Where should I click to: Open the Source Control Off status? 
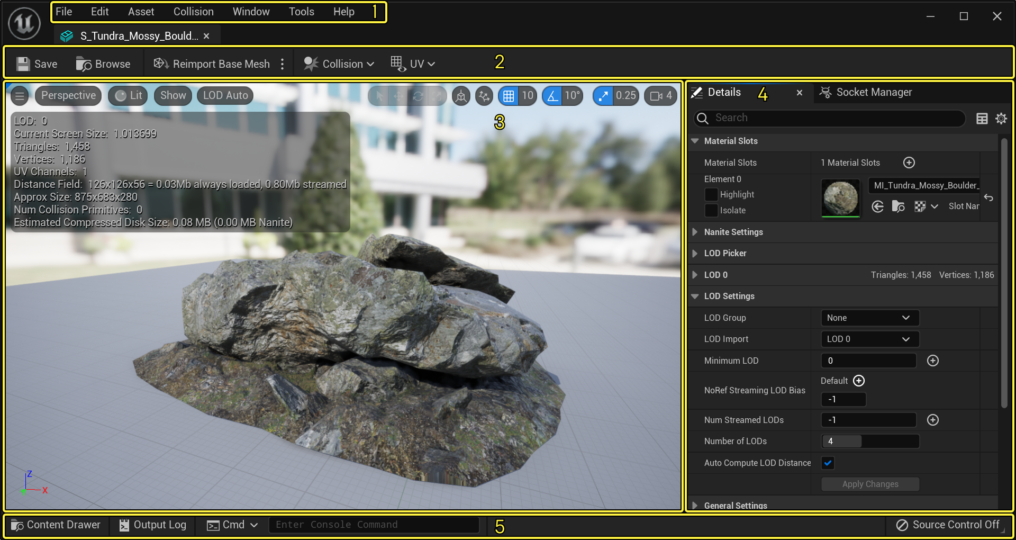point(948,525)
